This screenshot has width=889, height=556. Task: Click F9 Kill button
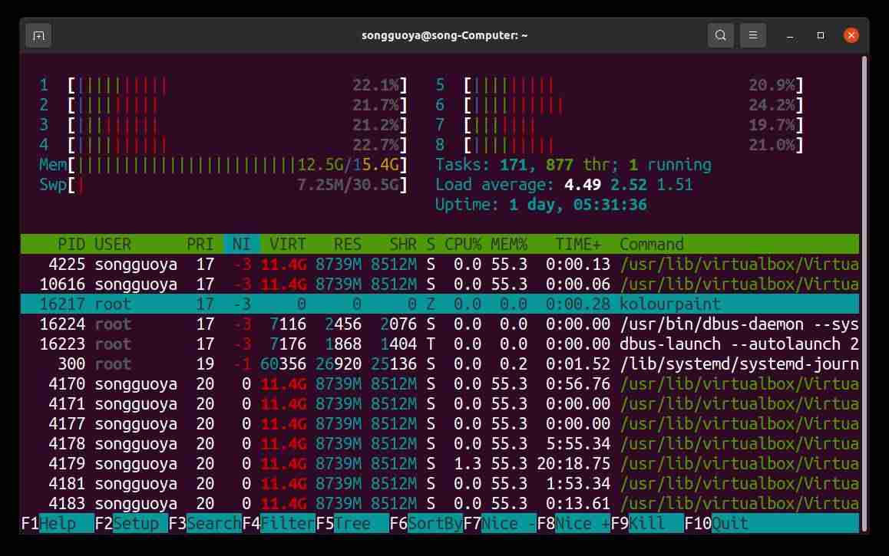point(647,524)
